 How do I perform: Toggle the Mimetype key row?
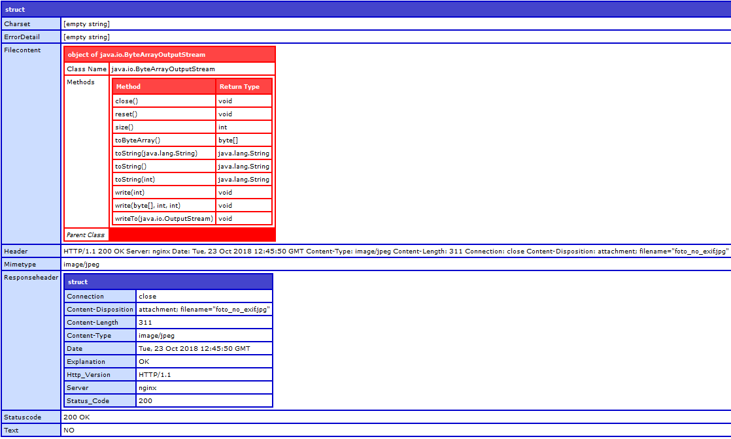pos(31,265)
